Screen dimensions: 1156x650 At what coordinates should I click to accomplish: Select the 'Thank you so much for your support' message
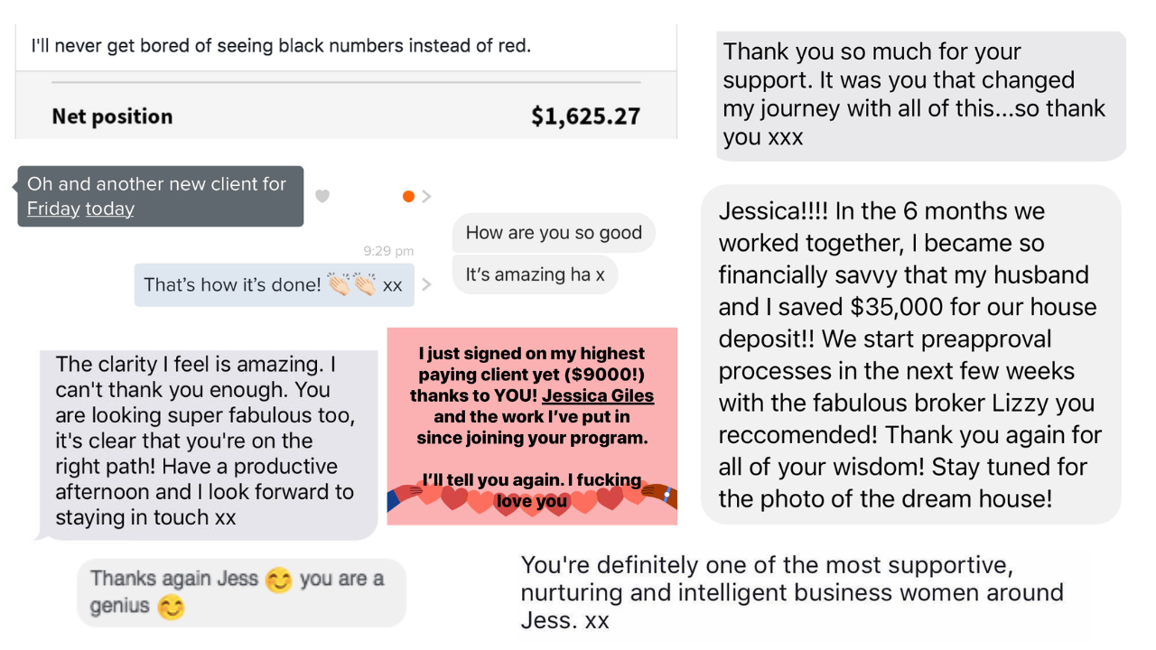(x=921, y=95)
